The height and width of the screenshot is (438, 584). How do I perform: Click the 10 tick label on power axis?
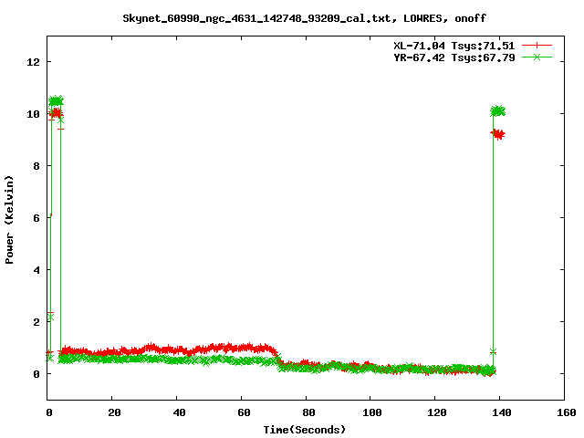34,114
